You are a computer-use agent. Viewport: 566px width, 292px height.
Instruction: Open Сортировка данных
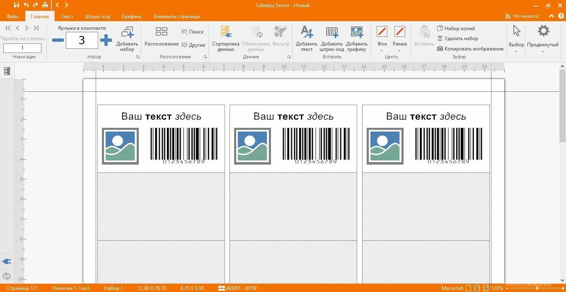[x=226, y=39]
